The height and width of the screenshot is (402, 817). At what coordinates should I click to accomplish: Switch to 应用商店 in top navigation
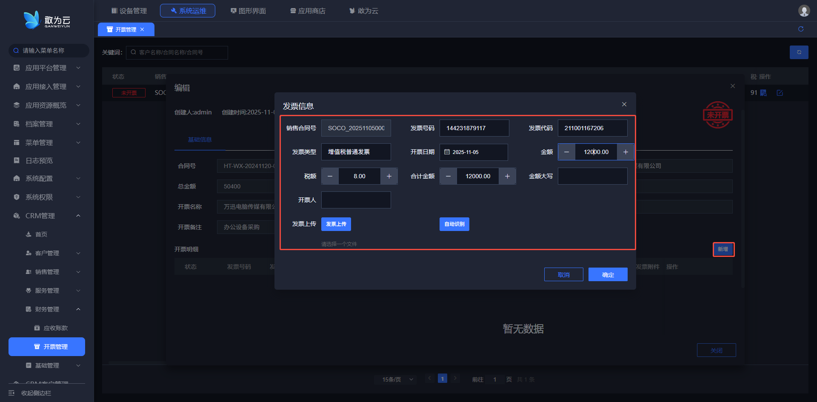(308, 11)
